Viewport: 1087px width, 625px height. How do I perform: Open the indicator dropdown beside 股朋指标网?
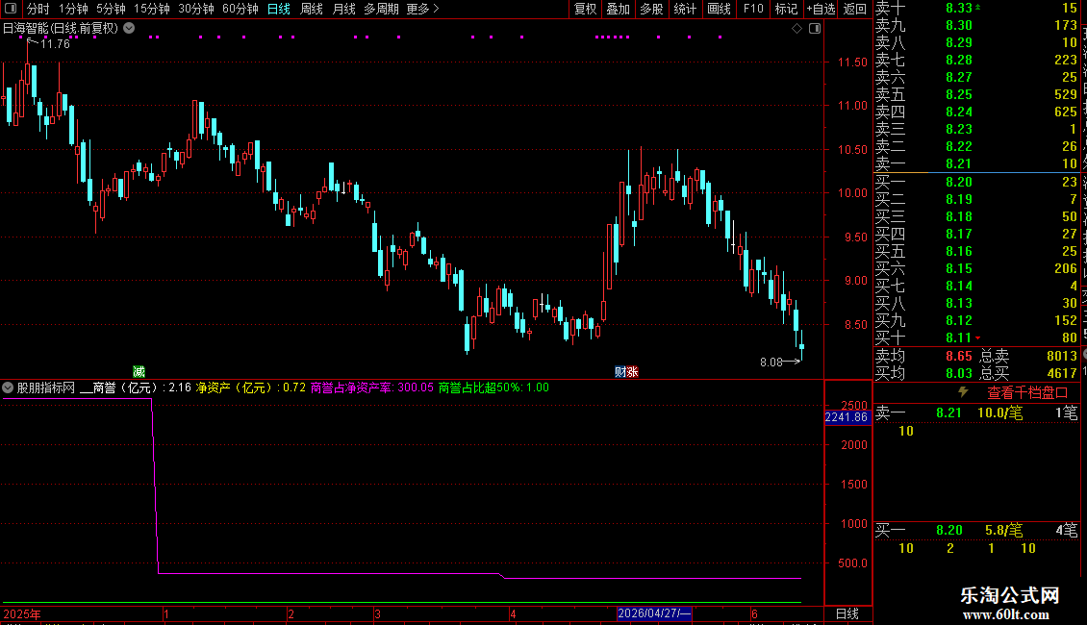pos(8,387)
